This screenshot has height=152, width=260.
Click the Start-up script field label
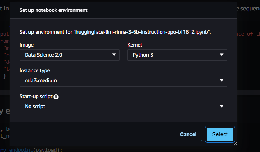tap(36, 96)
